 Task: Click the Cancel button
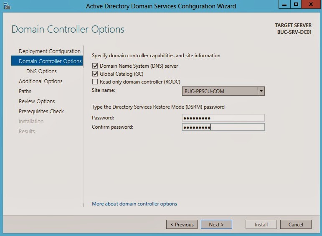click(296, 224)
